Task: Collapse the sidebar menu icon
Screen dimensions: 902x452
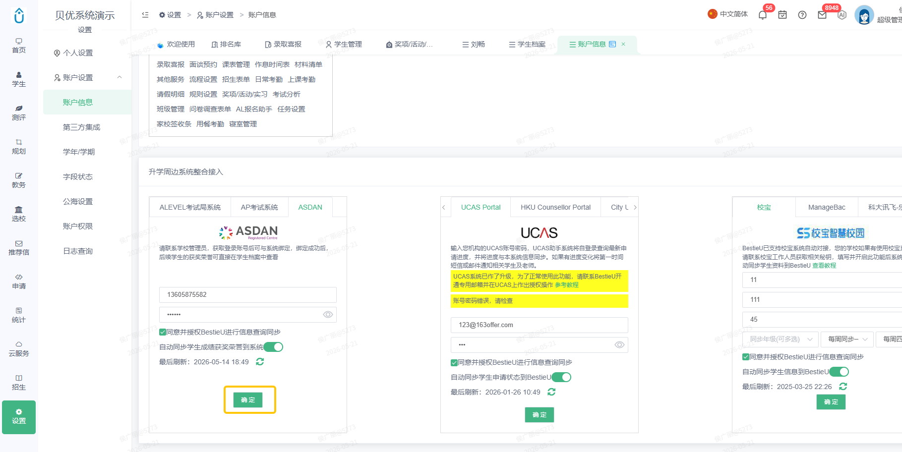Action: click(x=145, y=15)
